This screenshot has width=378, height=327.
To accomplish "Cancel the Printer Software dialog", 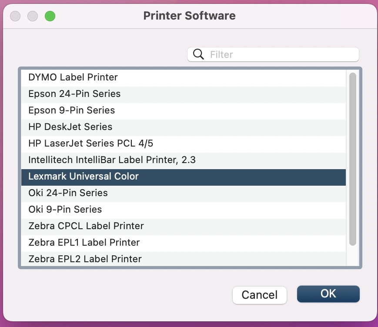I will [259, 295].
